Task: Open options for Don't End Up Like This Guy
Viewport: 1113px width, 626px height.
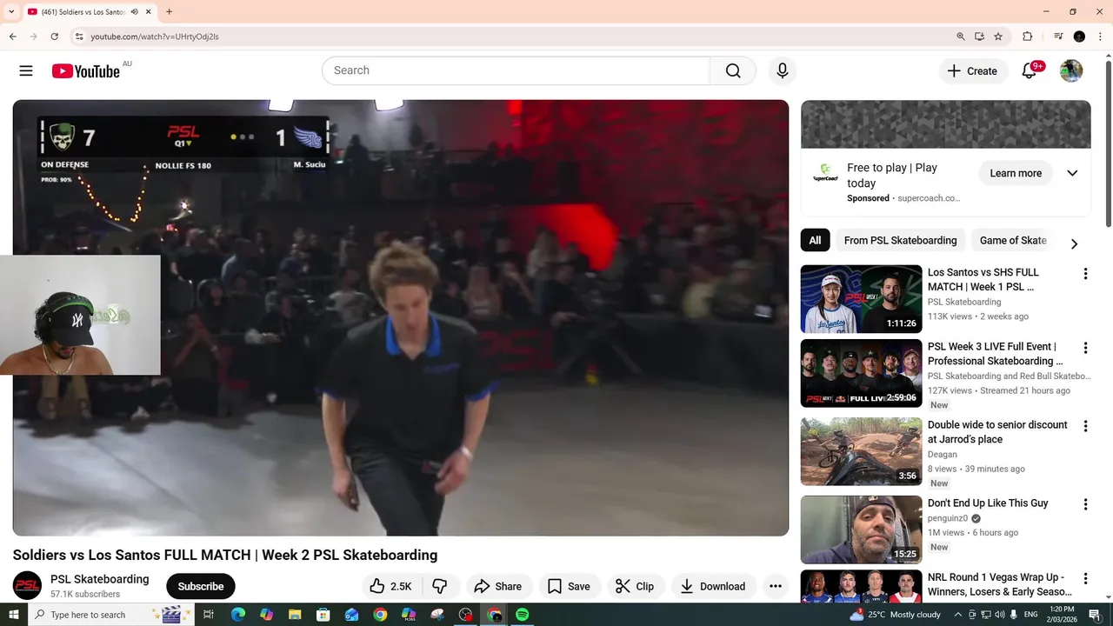Action: 1085,504
